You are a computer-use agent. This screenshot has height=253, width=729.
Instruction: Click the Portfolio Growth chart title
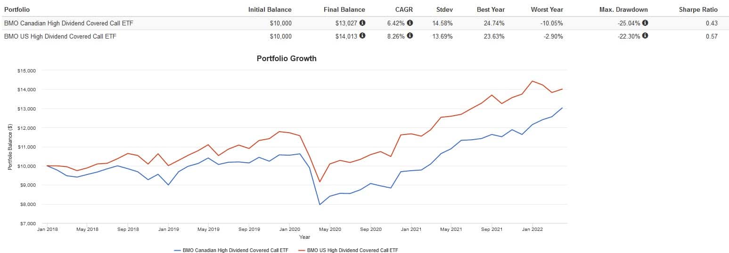pyautogui.click(x=287, y=59)
